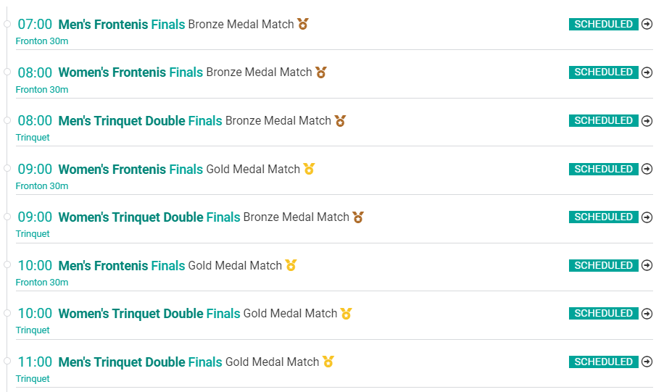Open Women's Trinquet Double Finals Gold Medal Match
The width and height of the screenshot is (656, 392).
pos(197,313)
